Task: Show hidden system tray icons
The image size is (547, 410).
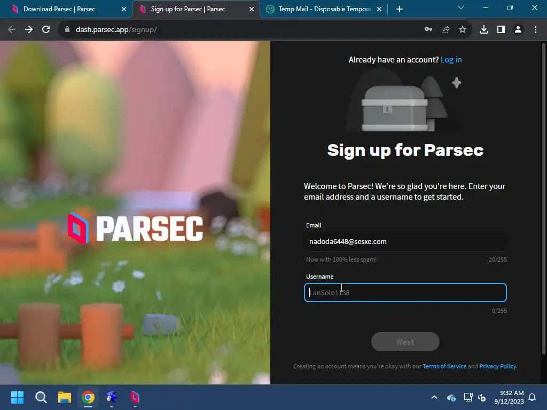Action: (x=434, y=397)
